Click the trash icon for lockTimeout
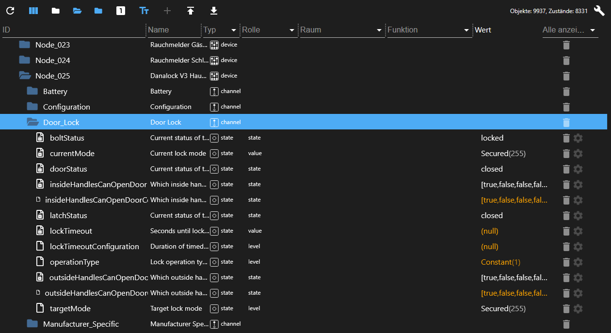The image size is (611, 333). (566, 231)
